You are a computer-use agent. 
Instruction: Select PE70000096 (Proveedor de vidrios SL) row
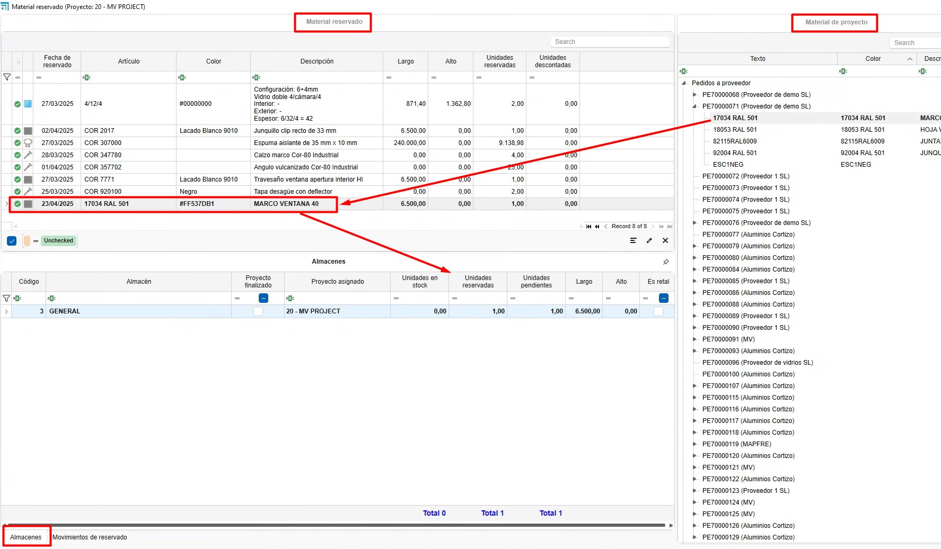click(x=758, y=363)
